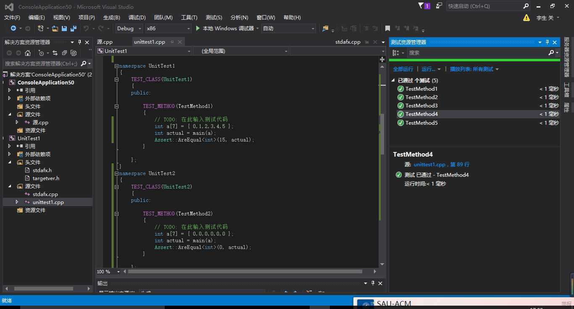Pin the Solution Explorer panel
Viewport: 574px width, 309px height.
(x=79, y=42)
